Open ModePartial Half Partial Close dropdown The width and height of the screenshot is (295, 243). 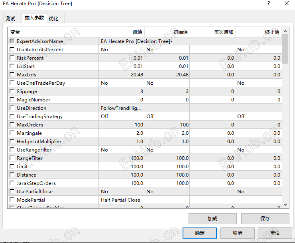pyautogui.click(x=122, y=200)
